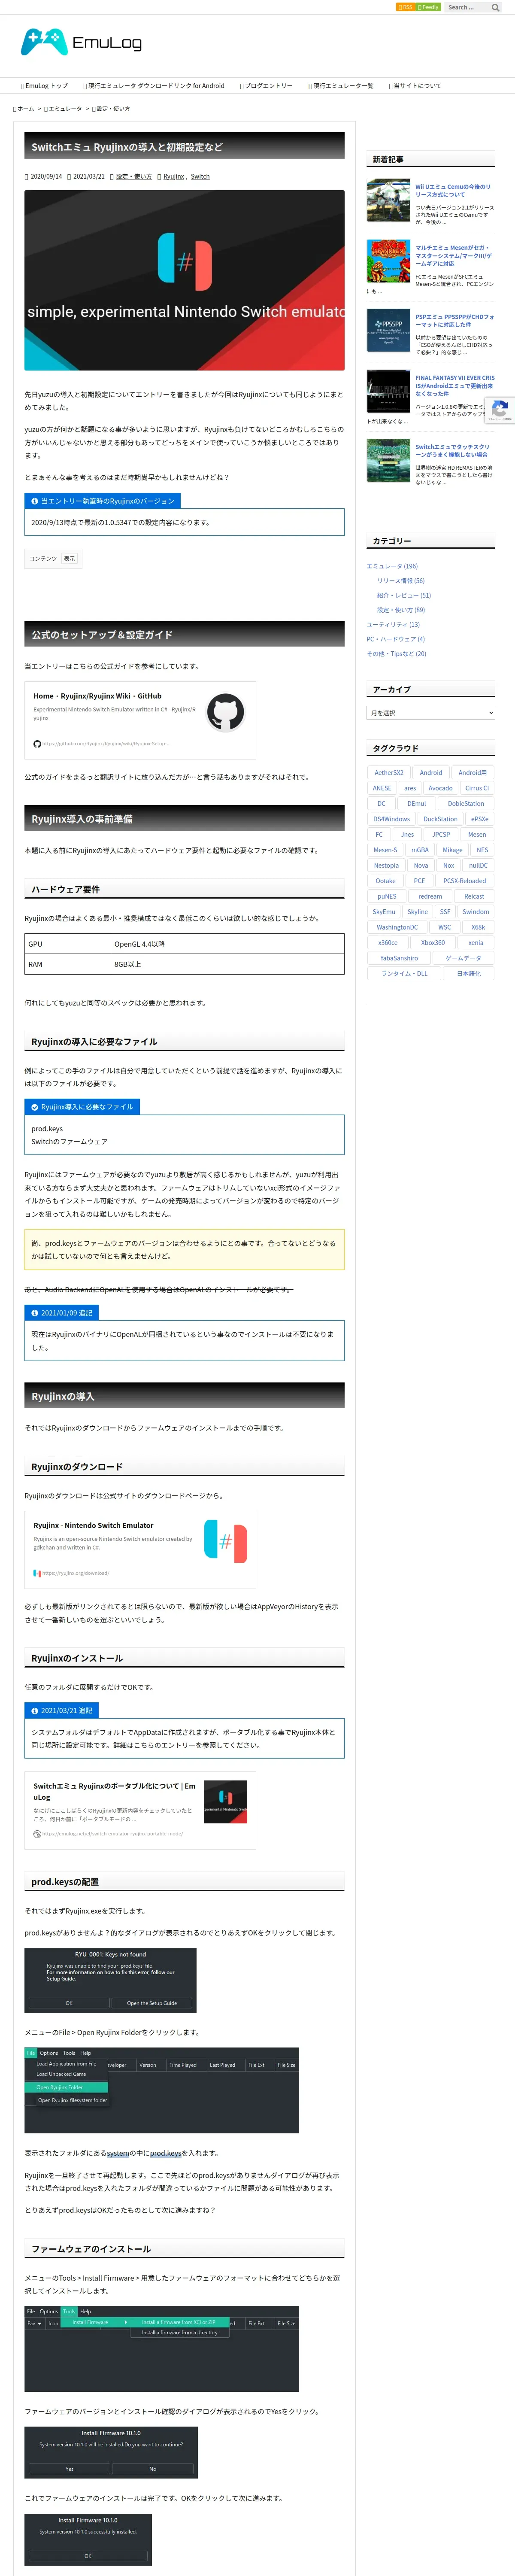Select 紹介・レビュー (51) subcategory
Screen dimensions: 515x2576
click(x=404, y=595)
